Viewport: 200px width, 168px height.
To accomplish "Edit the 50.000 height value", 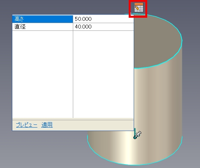I will tap(103, 19).
